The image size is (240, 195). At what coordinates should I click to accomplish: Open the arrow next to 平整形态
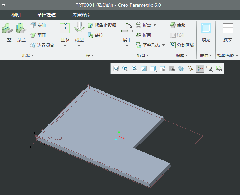pos(163,45)
